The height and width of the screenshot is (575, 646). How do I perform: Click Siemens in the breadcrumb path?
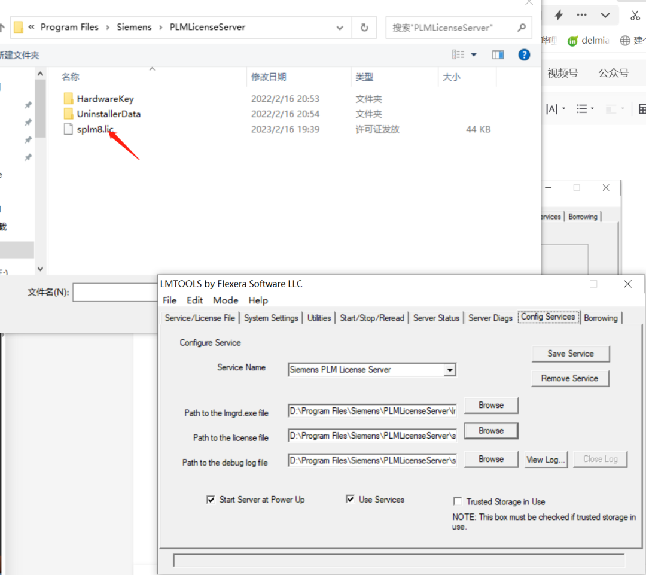coord(134,27)
